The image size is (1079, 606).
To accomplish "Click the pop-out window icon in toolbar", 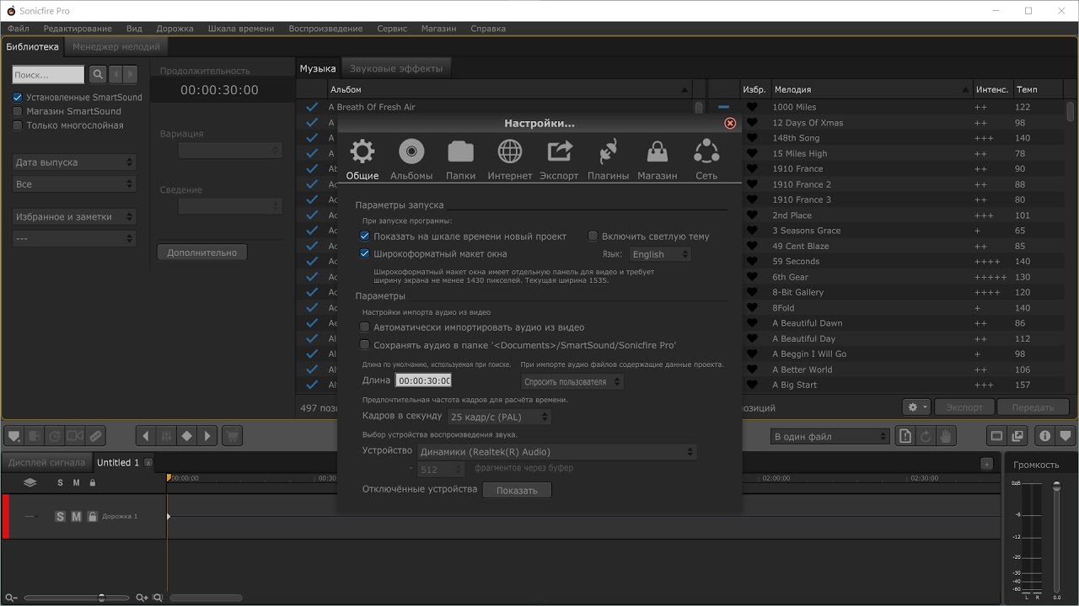I will [1017, 436].
